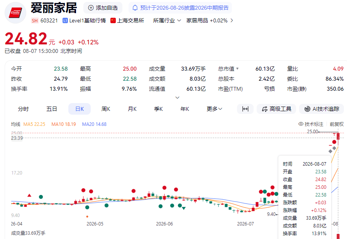Click the 委比 86.34% value
This screenshot has height=239, width=347.
(334, 79)
